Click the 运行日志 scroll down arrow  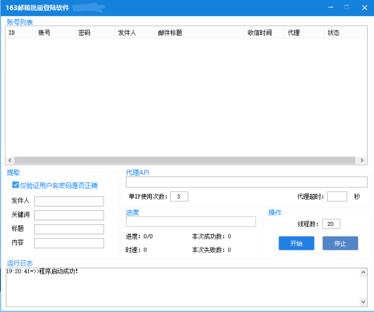tap(363, 302)
